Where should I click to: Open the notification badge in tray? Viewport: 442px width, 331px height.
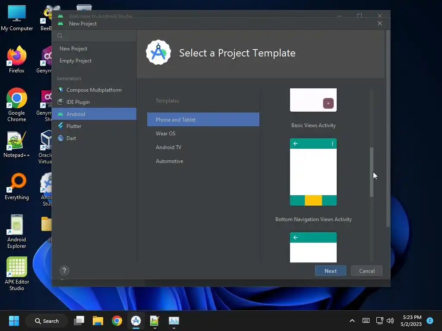point(429,321)
